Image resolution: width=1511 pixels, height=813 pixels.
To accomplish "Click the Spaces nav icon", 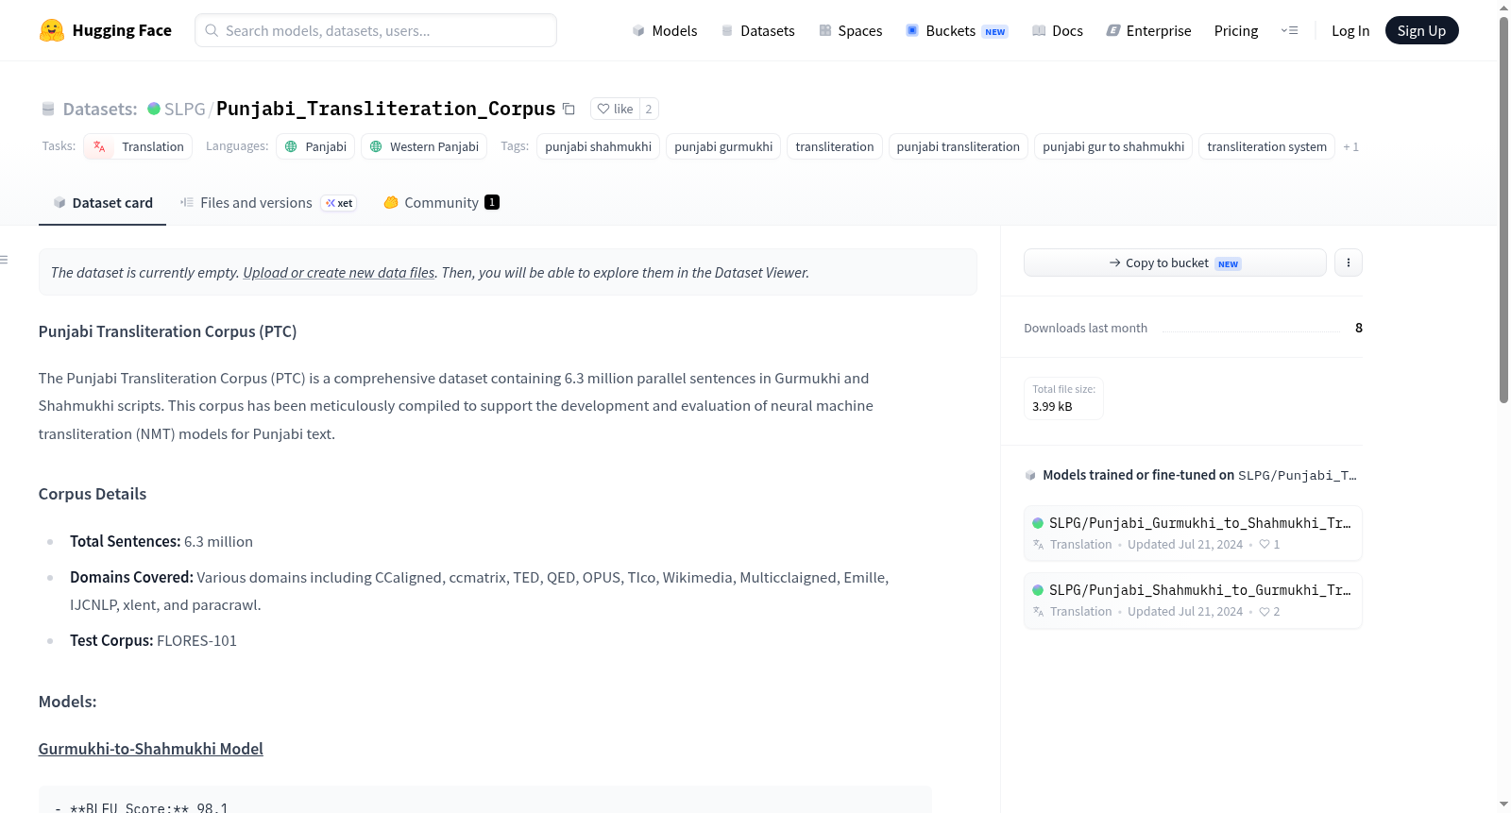I will 825,30.
